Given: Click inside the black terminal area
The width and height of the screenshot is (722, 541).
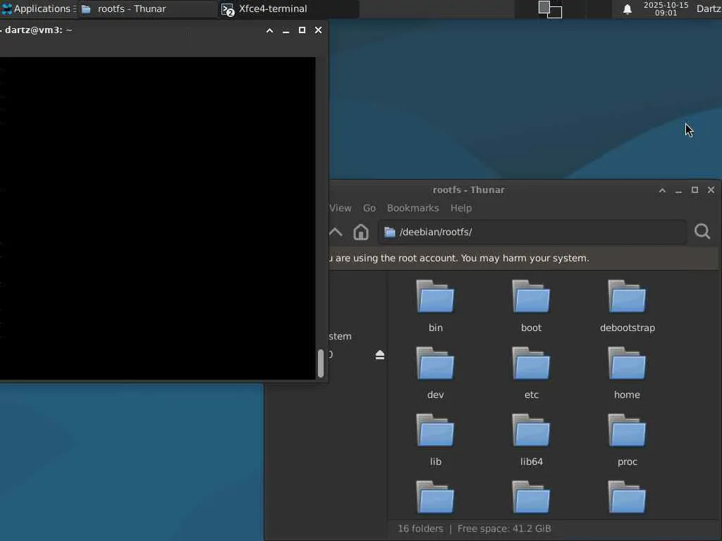Looking at the screenshot, I should (157, 218).
